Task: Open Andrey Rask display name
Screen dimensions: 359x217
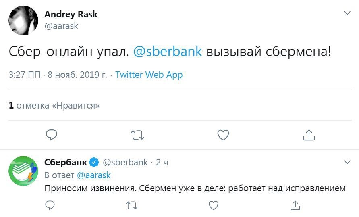Action: tap(71, 15)
